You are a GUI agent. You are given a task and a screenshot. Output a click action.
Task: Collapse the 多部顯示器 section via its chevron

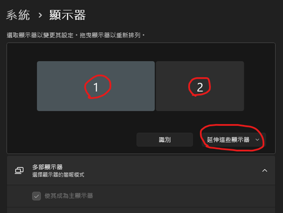(x=265, y=170)
